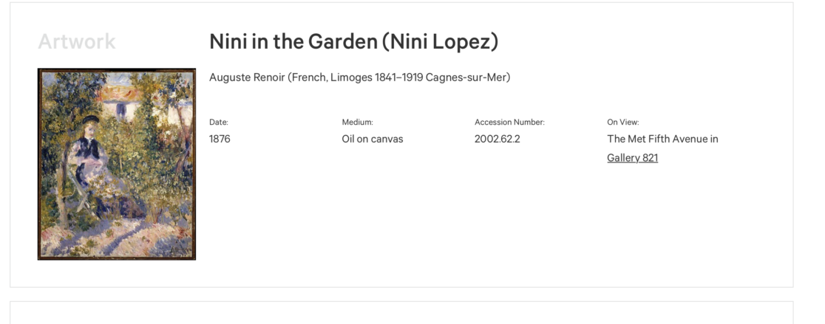Select the faded Artwork section heading
Viewport: 825px width, 324px height.
pos(77,41)
